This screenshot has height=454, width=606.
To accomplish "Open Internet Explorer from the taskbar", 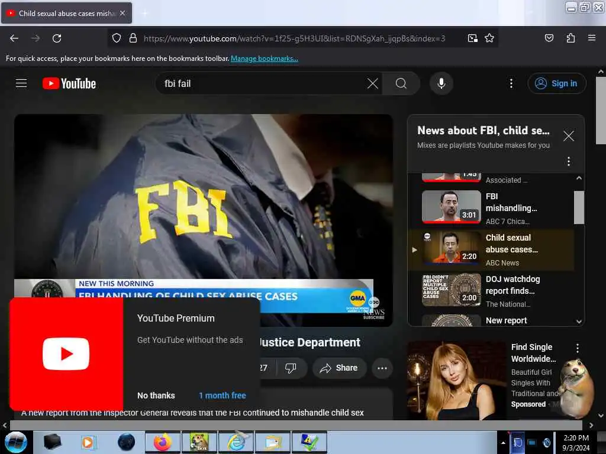I will coord(236,442).
